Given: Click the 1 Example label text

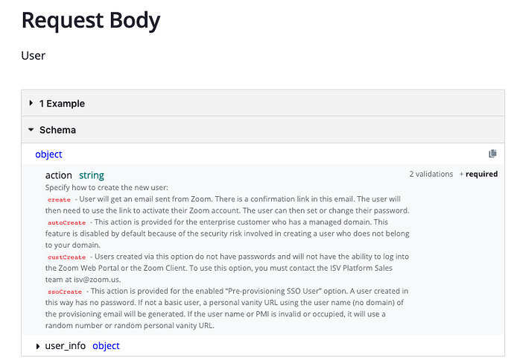Looking at the screenshot, I should coord(62,103).
